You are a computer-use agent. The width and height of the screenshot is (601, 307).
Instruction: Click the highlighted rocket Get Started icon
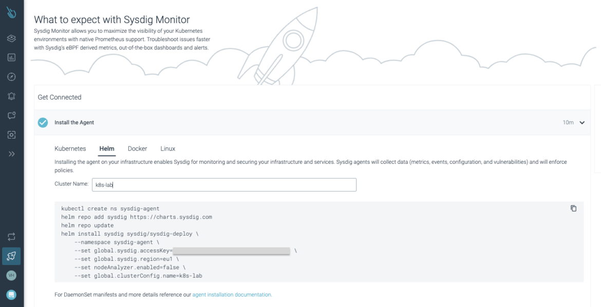[x=11, y=256]
